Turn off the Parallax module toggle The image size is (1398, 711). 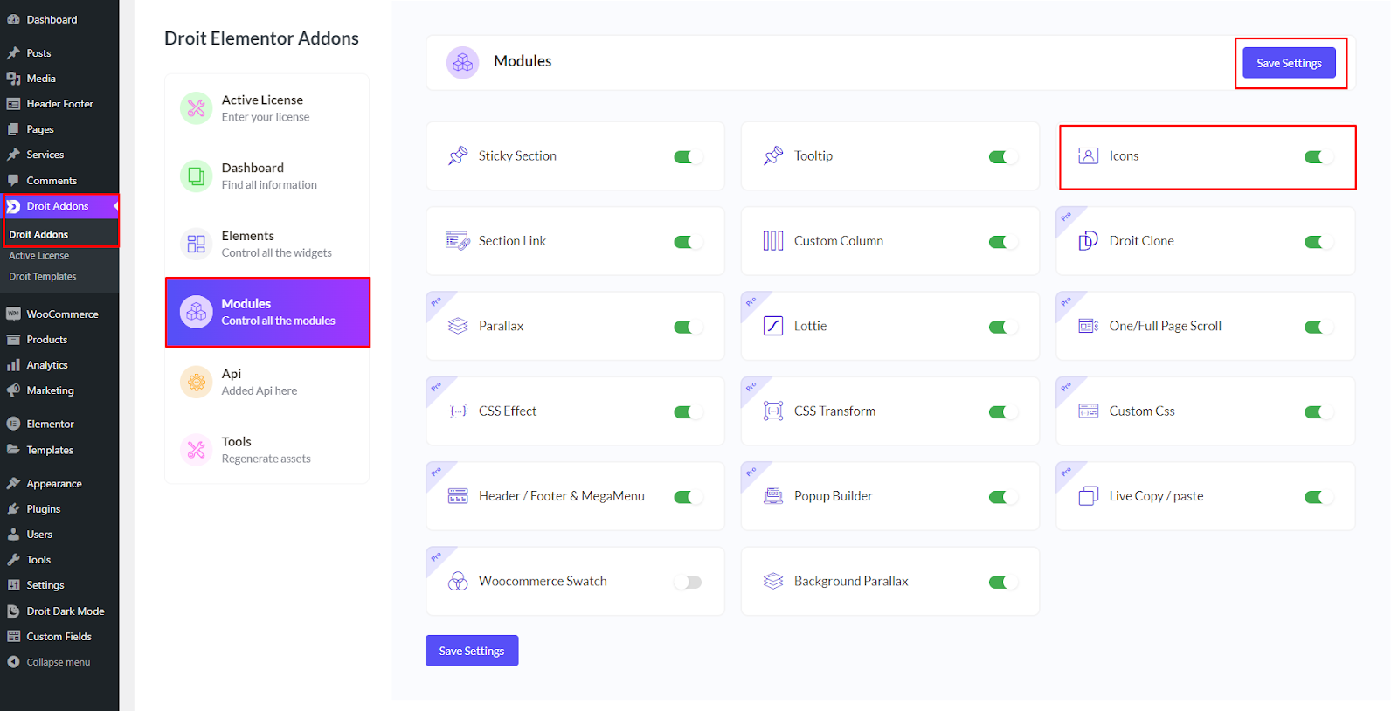click(x=688, y=327)
